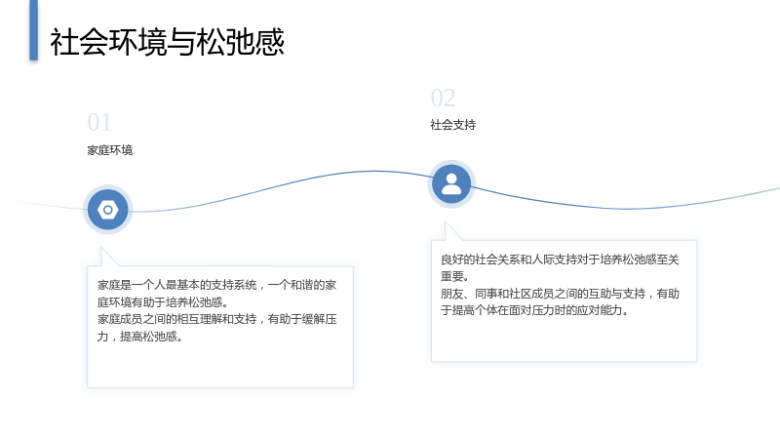Screen dimensions: 780x439
Task: Click the text starting with 家庭是一个人最基本的支持系统
Action: 216,294
